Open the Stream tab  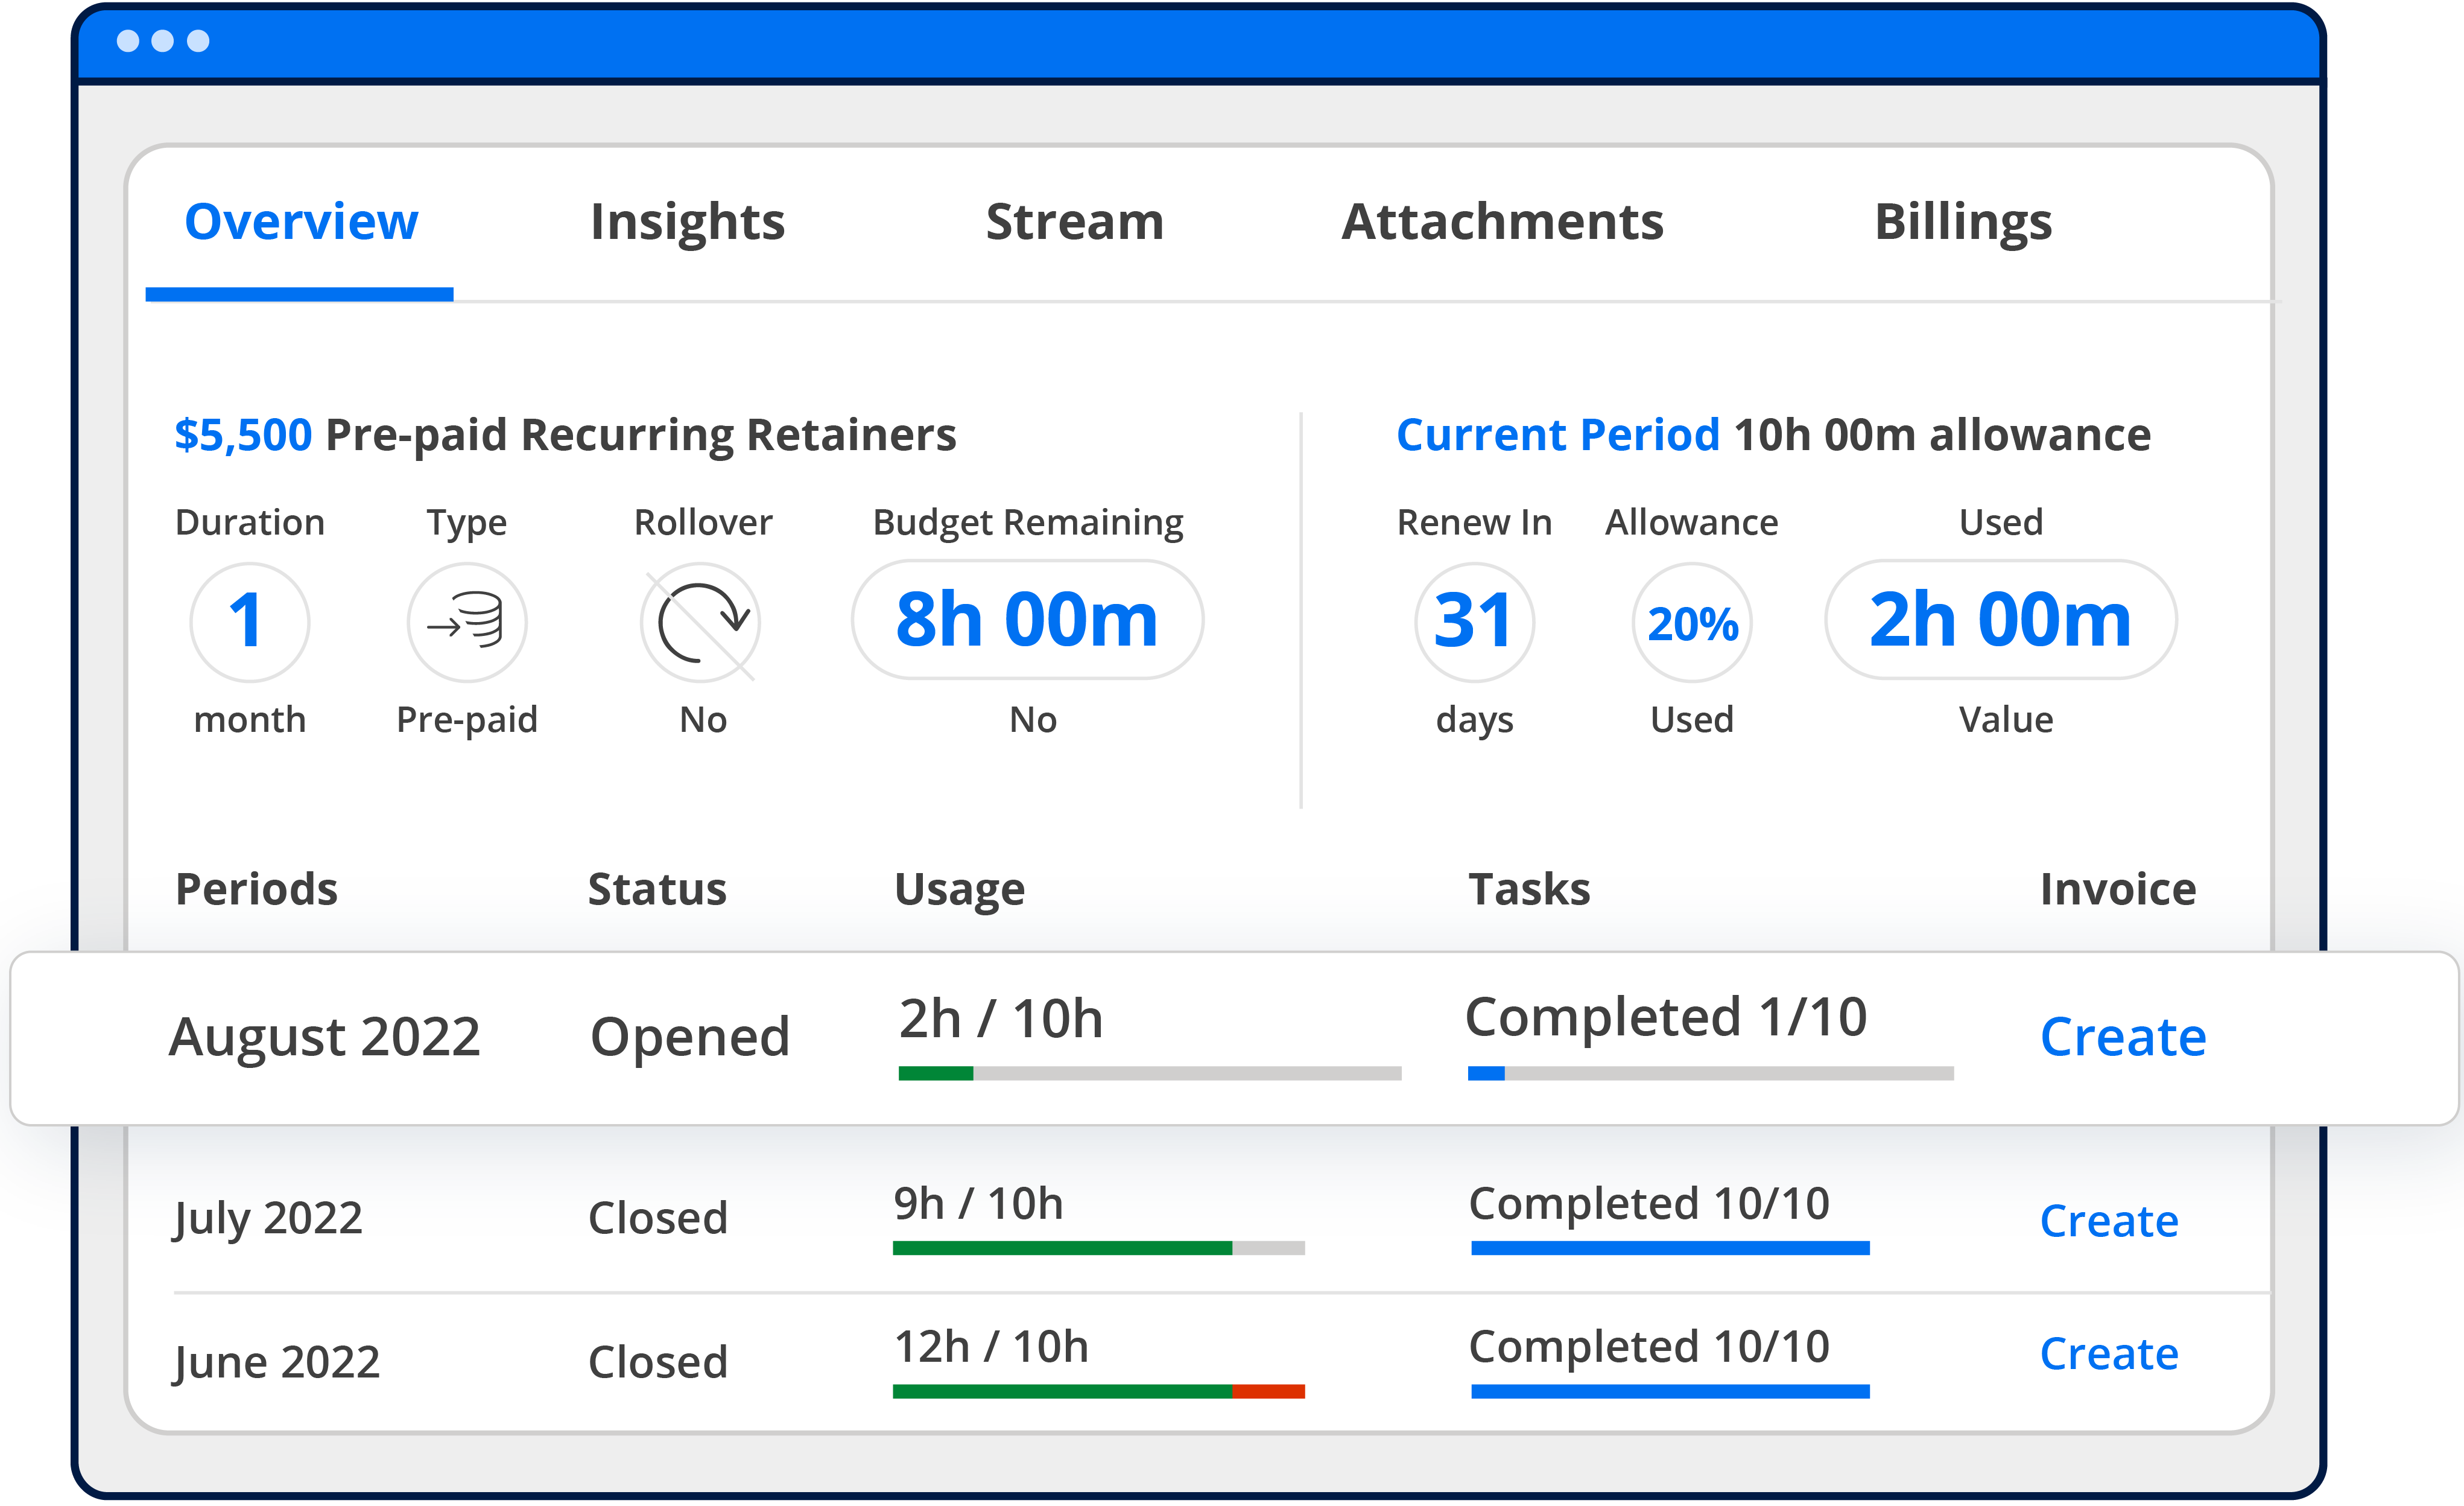[1074, 222]
